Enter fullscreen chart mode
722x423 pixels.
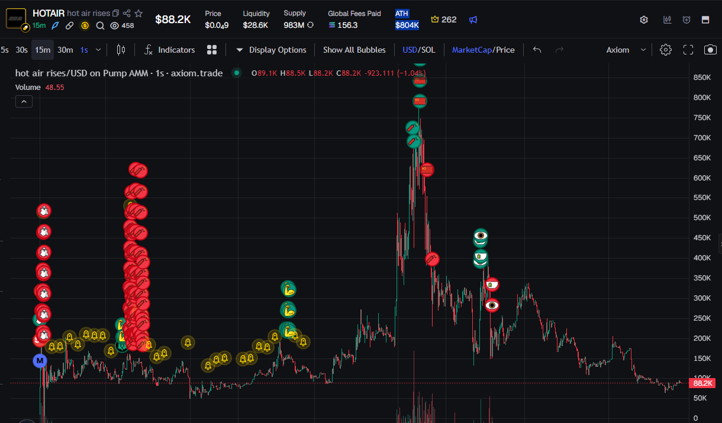pyautogui.click(x=688, y=50)
